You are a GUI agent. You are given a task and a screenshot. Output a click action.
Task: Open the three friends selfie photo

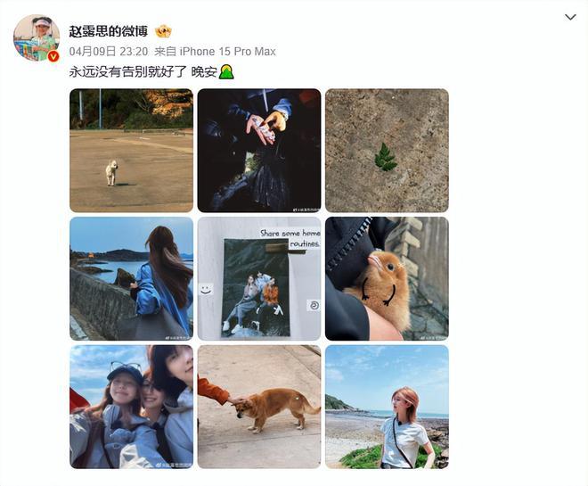(x=131, y=407)
